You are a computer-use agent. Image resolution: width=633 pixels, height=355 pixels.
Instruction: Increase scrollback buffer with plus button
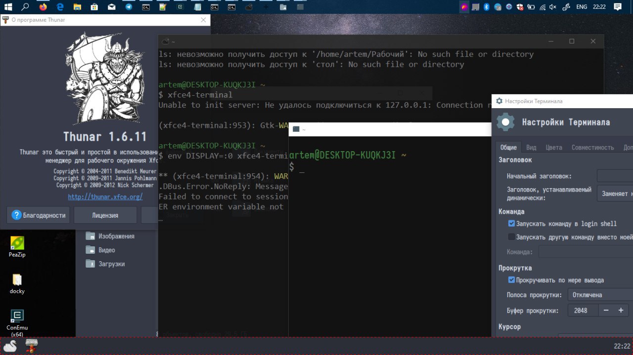621,310
